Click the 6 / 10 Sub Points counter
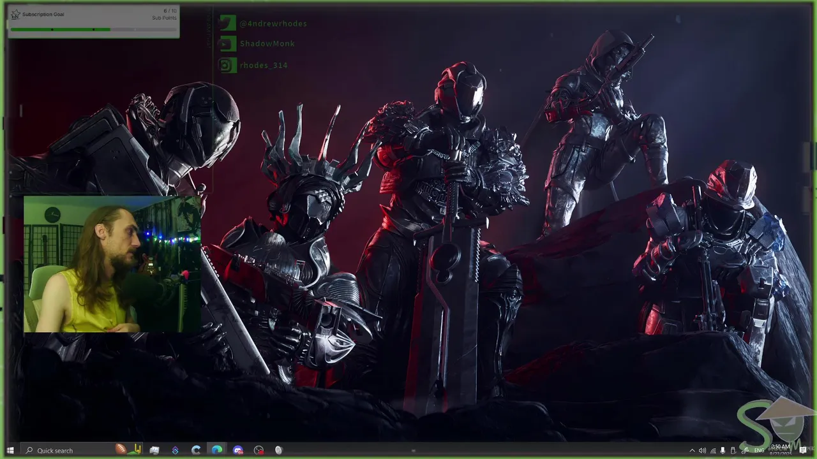This screenshot has height=459, width=817. (165, 14)
